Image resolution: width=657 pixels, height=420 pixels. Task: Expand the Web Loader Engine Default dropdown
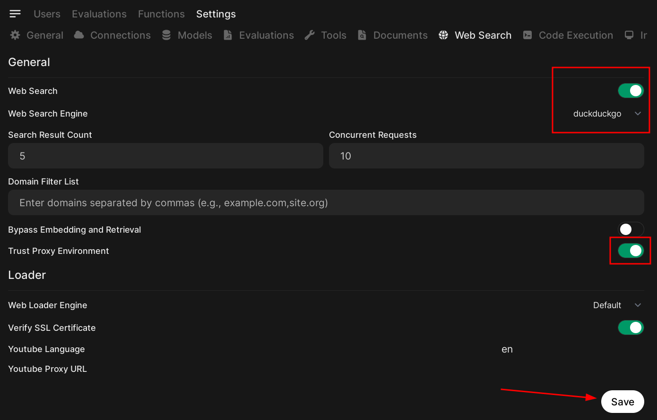[x=617, y=305]
